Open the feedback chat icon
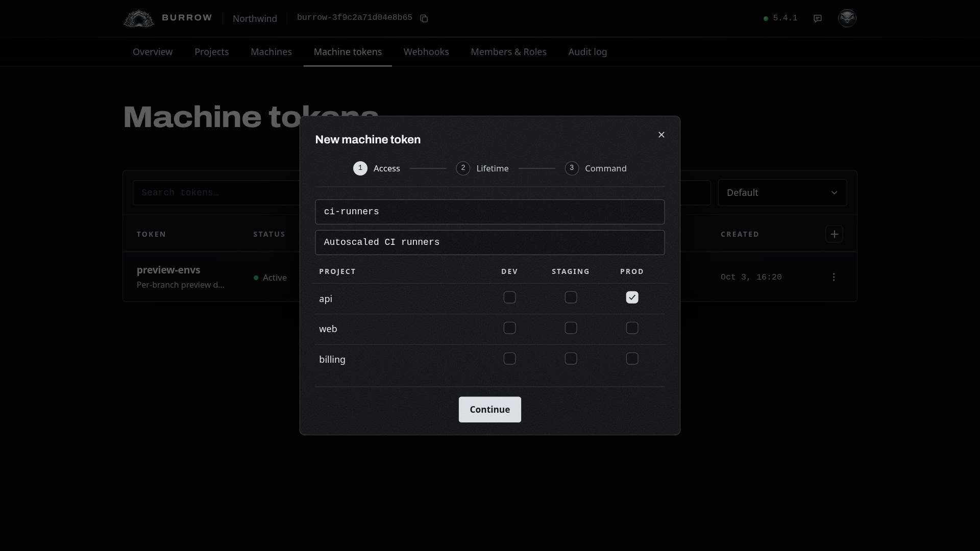 click(818, 18)
